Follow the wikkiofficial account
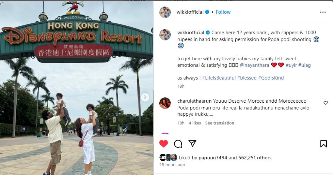The height and width of the screenshot is (175, 333). point(223,12)
